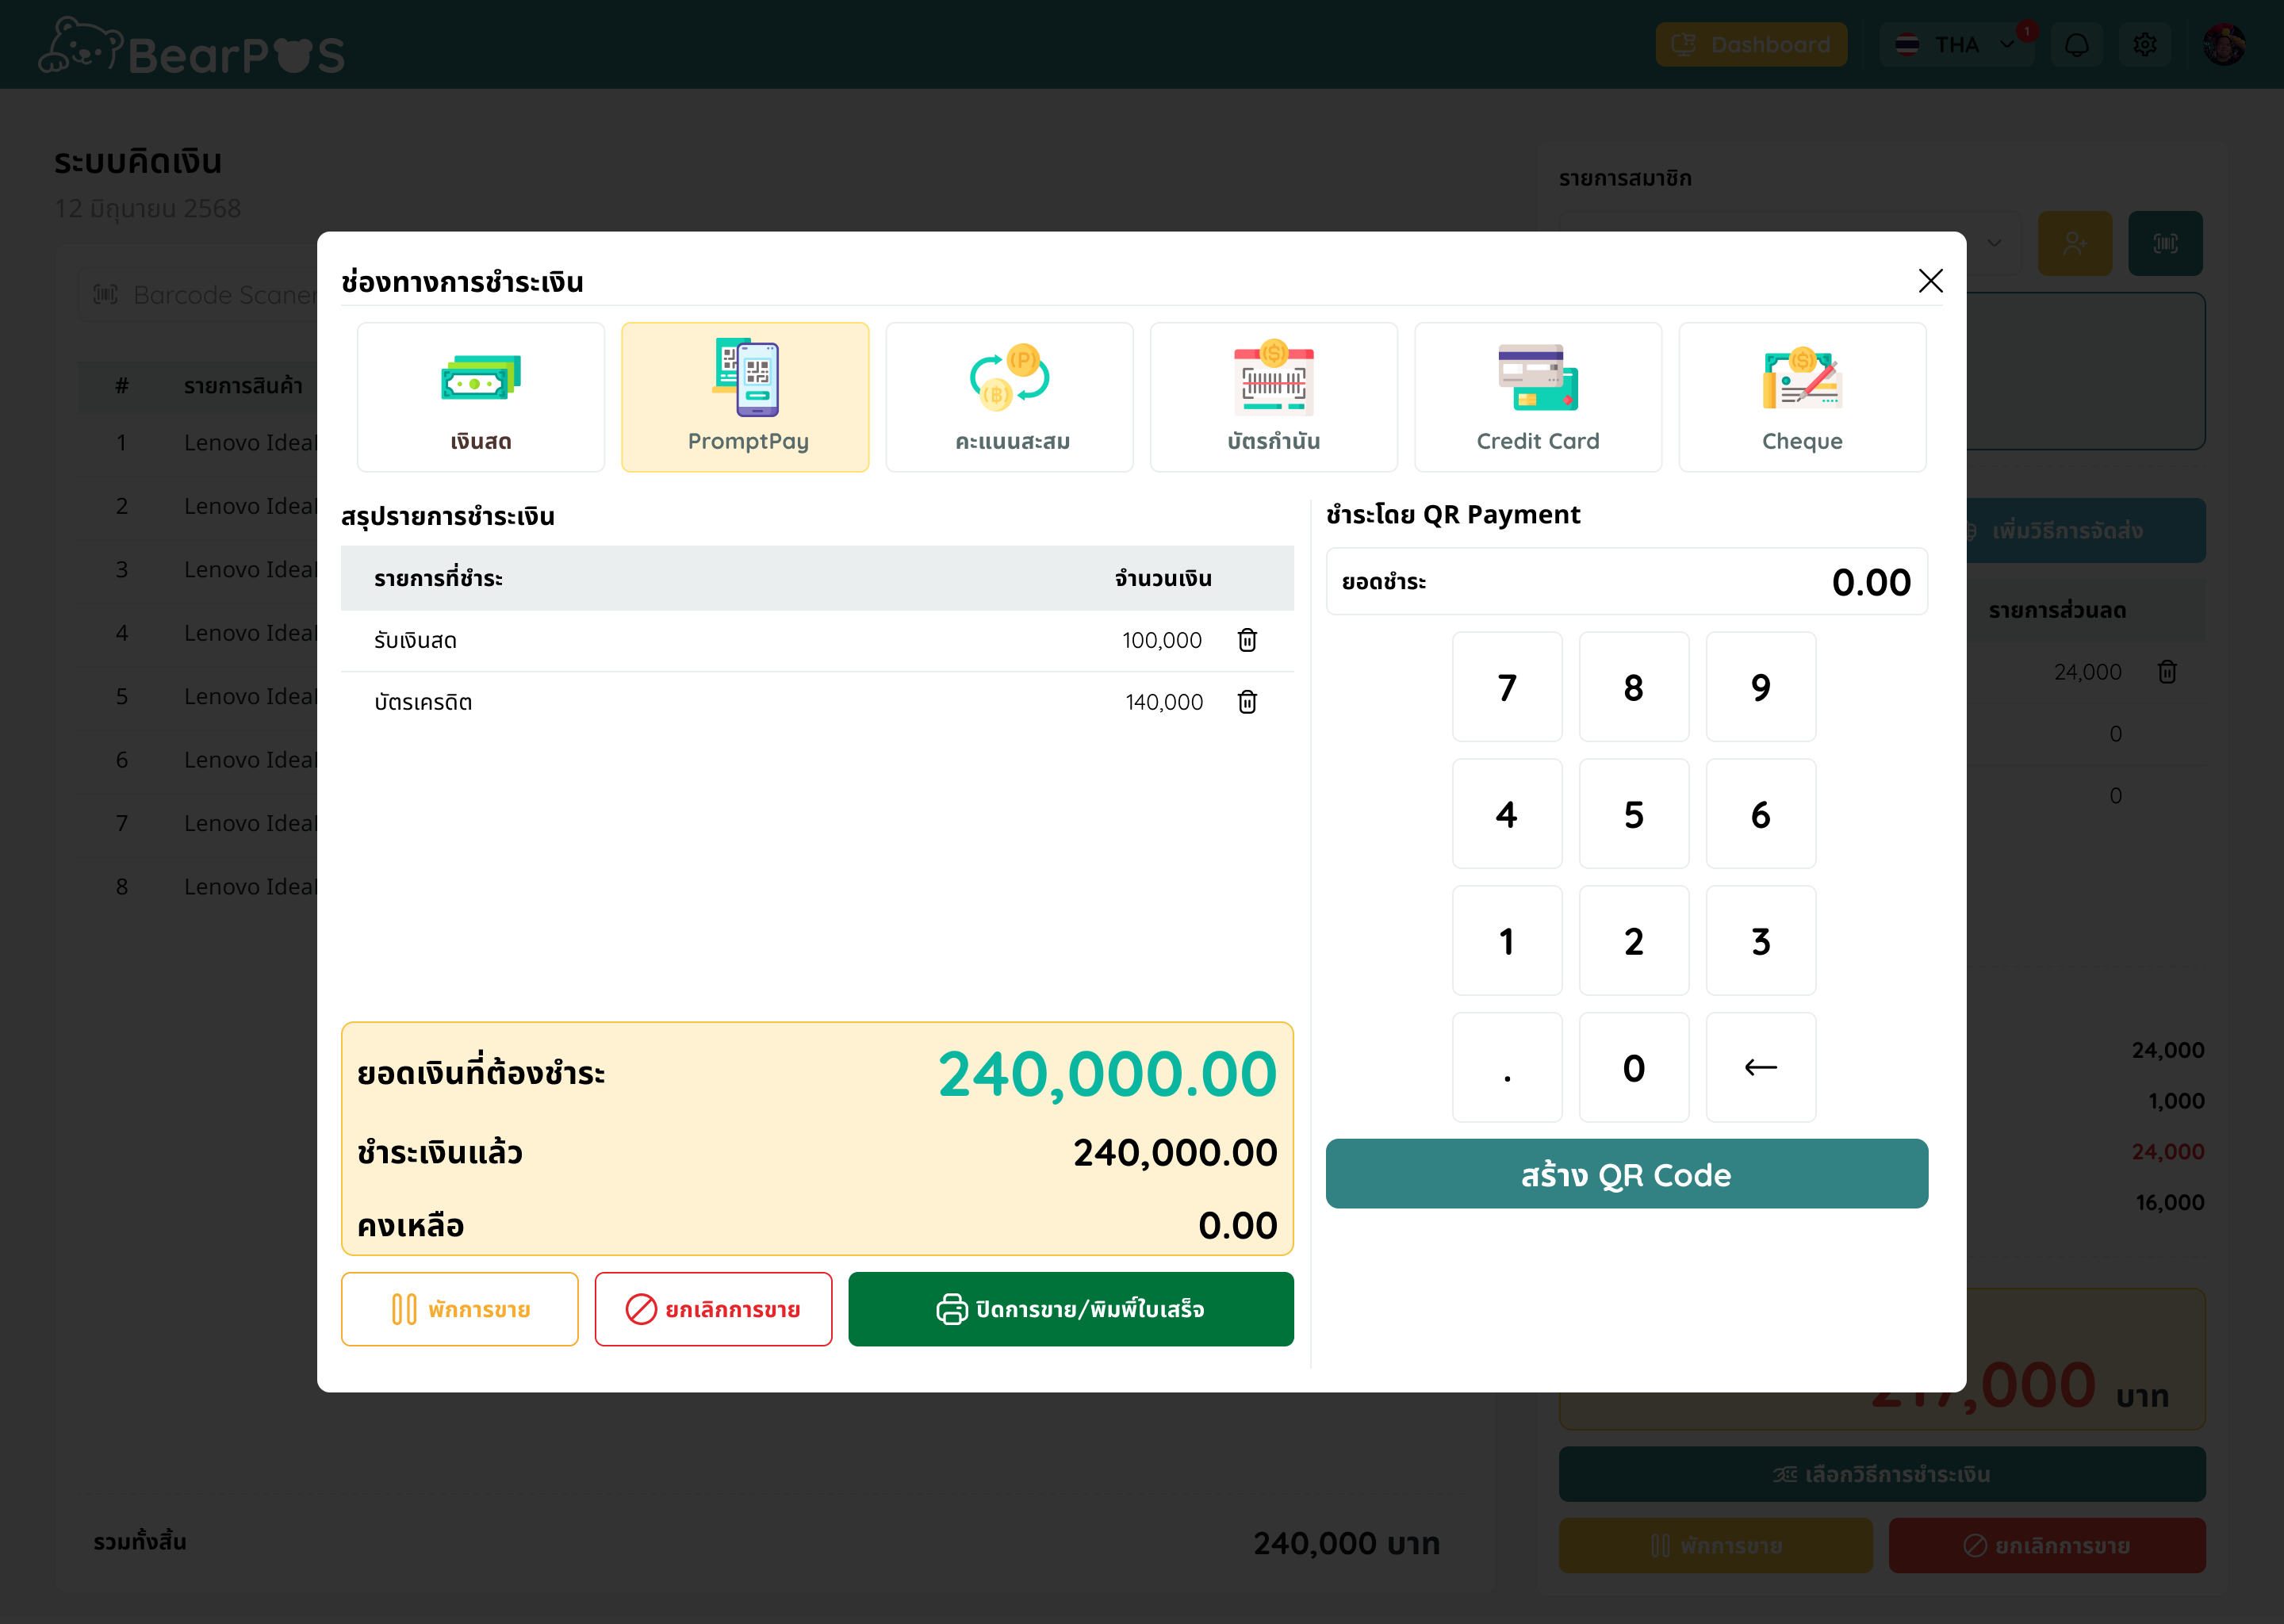This screenshot has width=2284, height=1624.
Task: Tap keypad digit 6
Action: [1761, 814]
